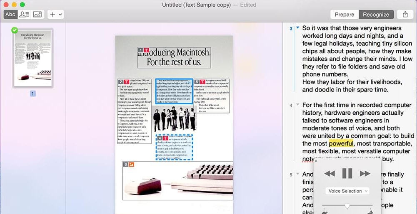417x214 pixels.
Task: Click paragraph number 5 in the text panel
Action: (291, 175)
